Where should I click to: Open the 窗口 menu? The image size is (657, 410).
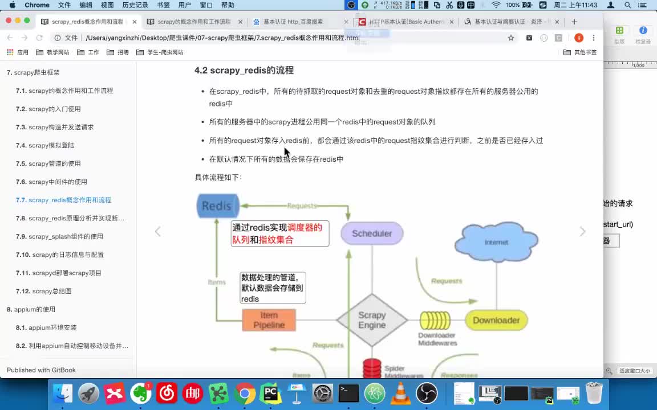[x=206, y=5]
